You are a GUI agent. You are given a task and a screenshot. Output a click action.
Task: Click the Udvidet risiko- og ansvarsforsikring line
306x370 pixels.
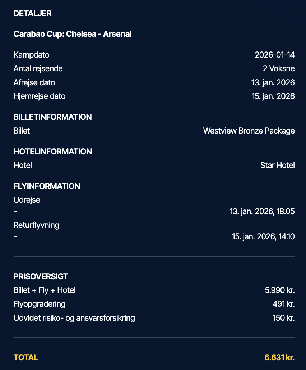74,318
